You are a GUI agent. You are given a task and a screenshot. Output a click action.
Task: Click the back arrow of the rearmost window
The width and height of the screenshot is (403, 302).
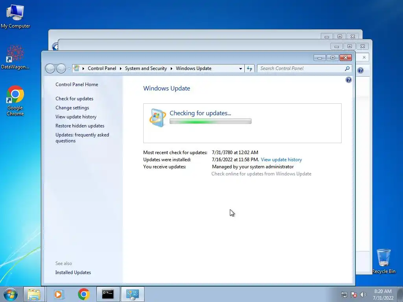pos(55,47)
